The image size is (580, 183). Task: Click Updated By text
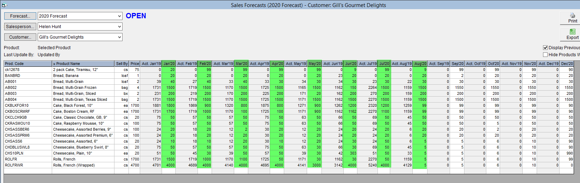pos(49,54)
